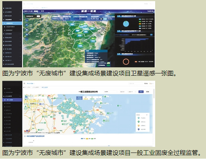Click the orange pin icon in the map legend
Image resolution: width=206 pixels, height=159 pixels.
click(138, 126)
